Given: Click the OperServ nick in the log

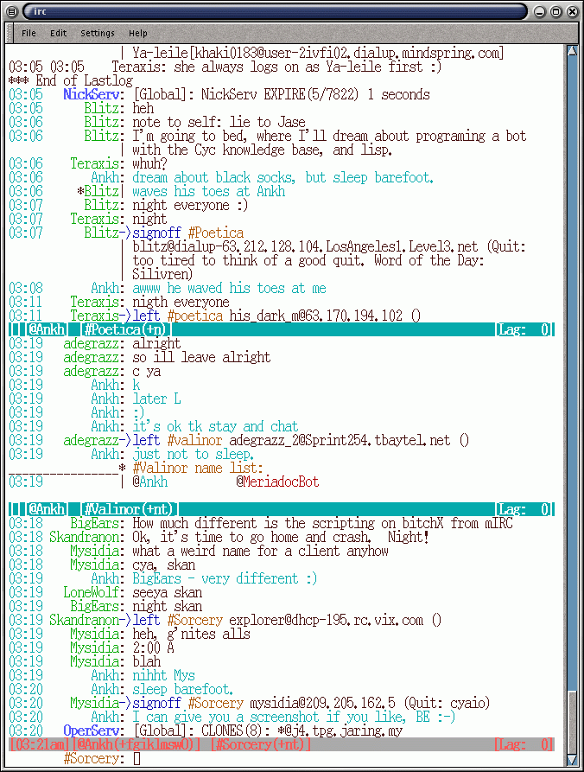Looking at the screenshot, I should 91,731.
